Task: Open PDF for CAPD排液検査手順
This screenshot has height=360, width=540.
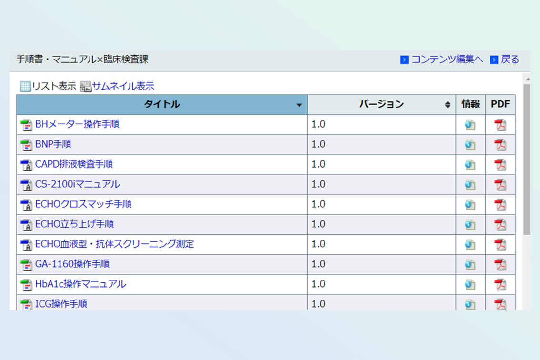Action: pyautogui.click(x=500, y=165)
